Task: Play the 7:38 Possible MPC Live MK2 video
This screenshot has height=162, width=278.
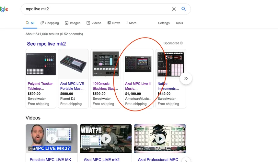Action: (x=52, y=139)
